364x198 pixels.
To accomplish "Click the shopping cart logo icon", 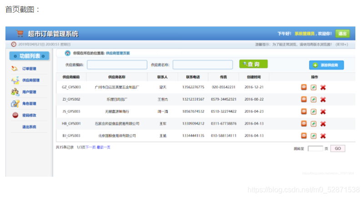I will pos(20,34).
